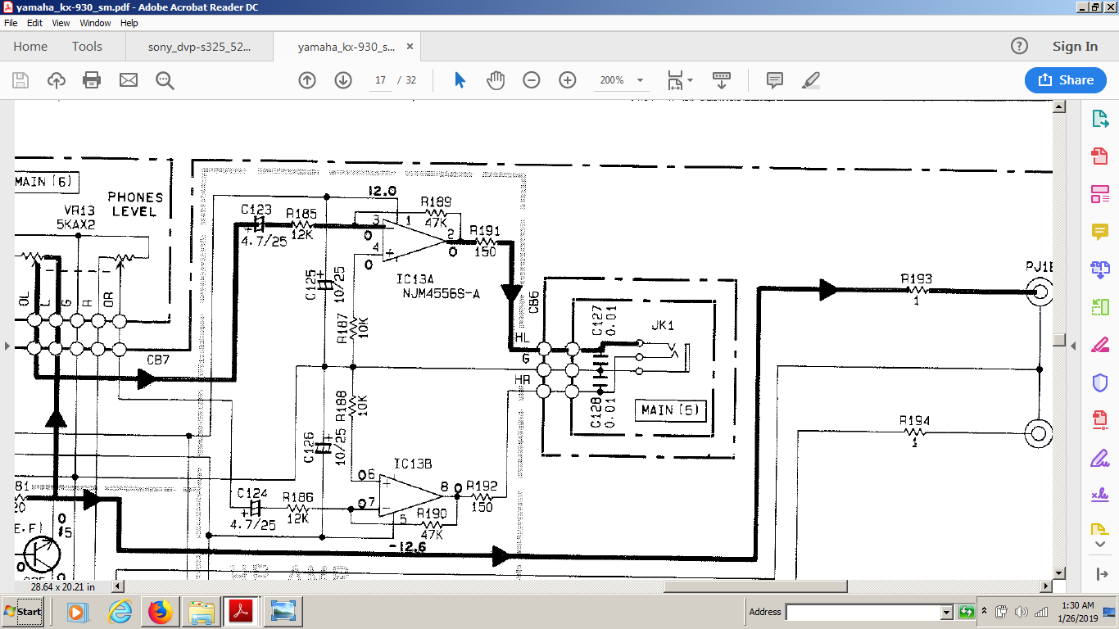Open Organize Pages tool in sidebar
Viewport: 1119px width, 629px height.
click(1100, 307)
